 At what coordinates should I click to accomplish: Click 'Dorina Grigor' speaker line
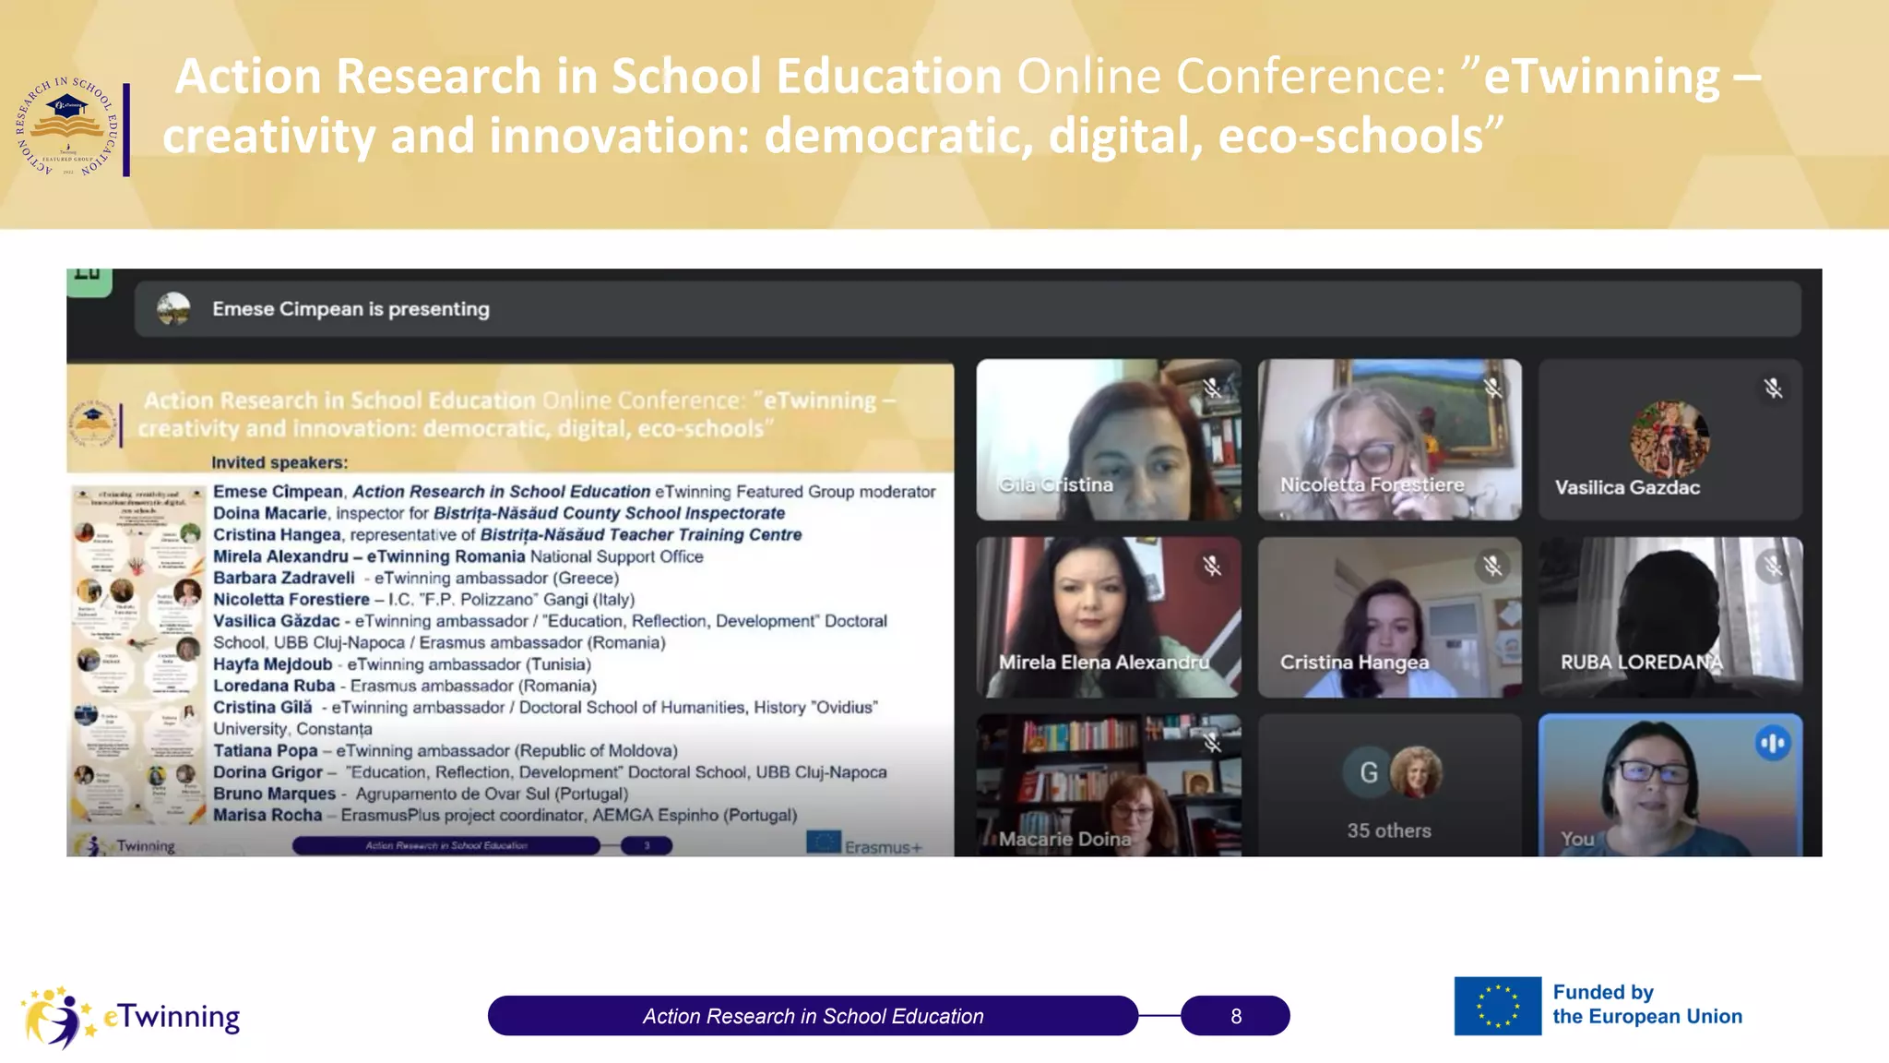[x=550, y=772]
